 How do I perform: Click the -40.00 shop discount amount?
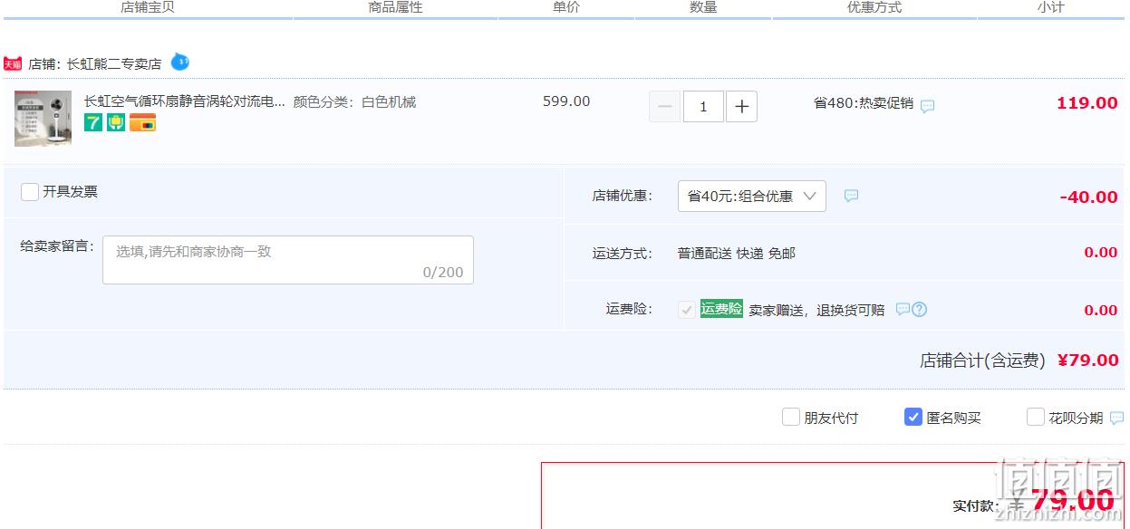[x=1088, y=197]
